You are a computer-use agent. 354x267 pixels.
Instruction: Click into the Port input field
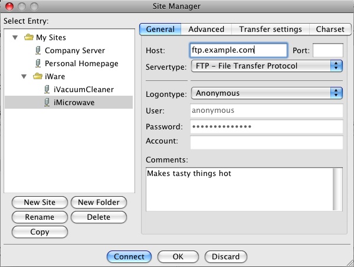point(327,50)
